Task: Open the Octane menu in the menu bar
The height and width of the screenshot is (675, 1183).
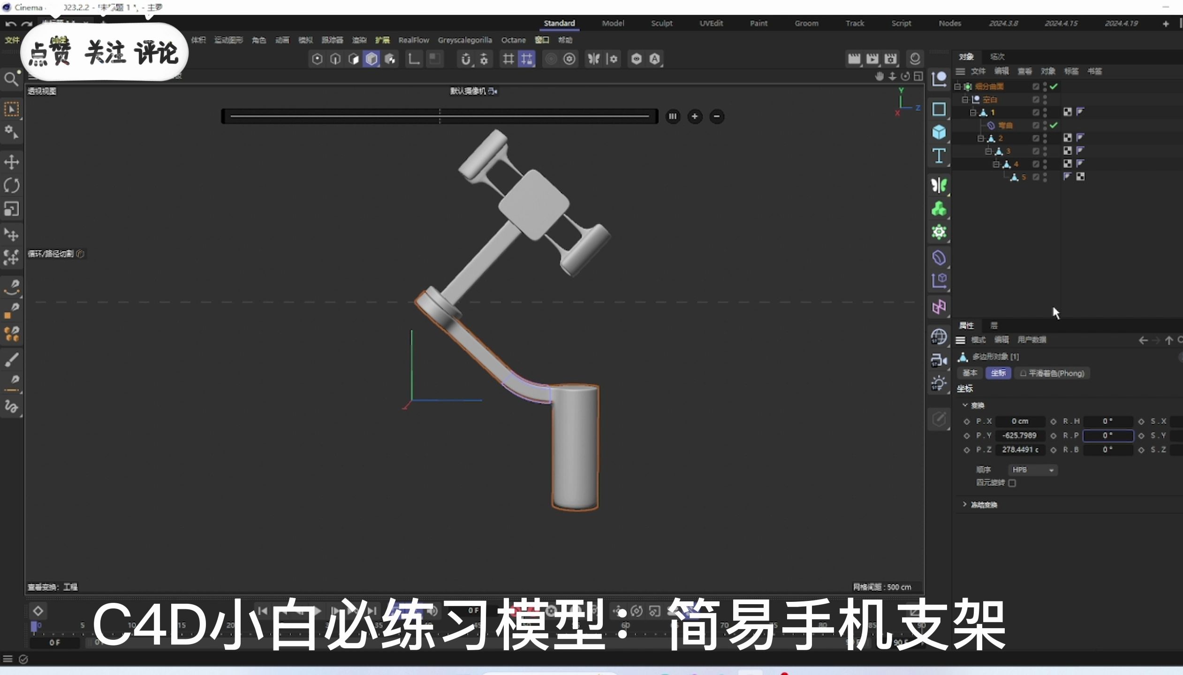Action: tap(513, 40)
